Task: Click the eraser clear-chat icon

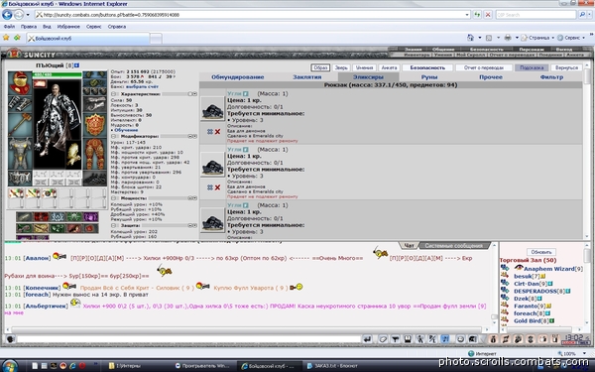Action: coord(383,339)
